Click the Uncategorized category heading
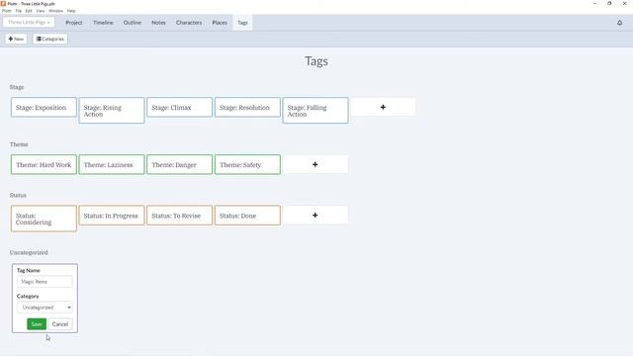Image resolution: width=633 pixels, height=356 pixels. tap(29, 253)
